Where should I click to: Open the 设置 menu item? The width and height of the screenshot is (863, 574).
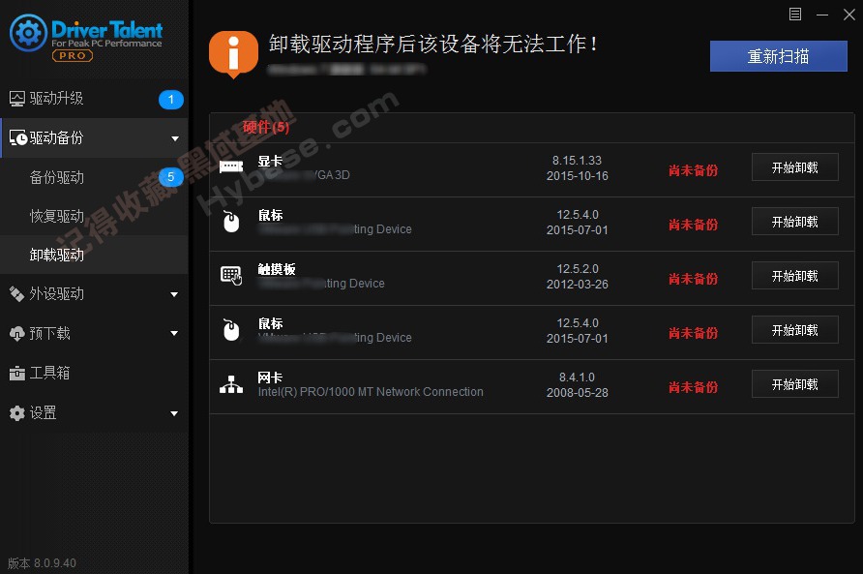tap(94, 413)
